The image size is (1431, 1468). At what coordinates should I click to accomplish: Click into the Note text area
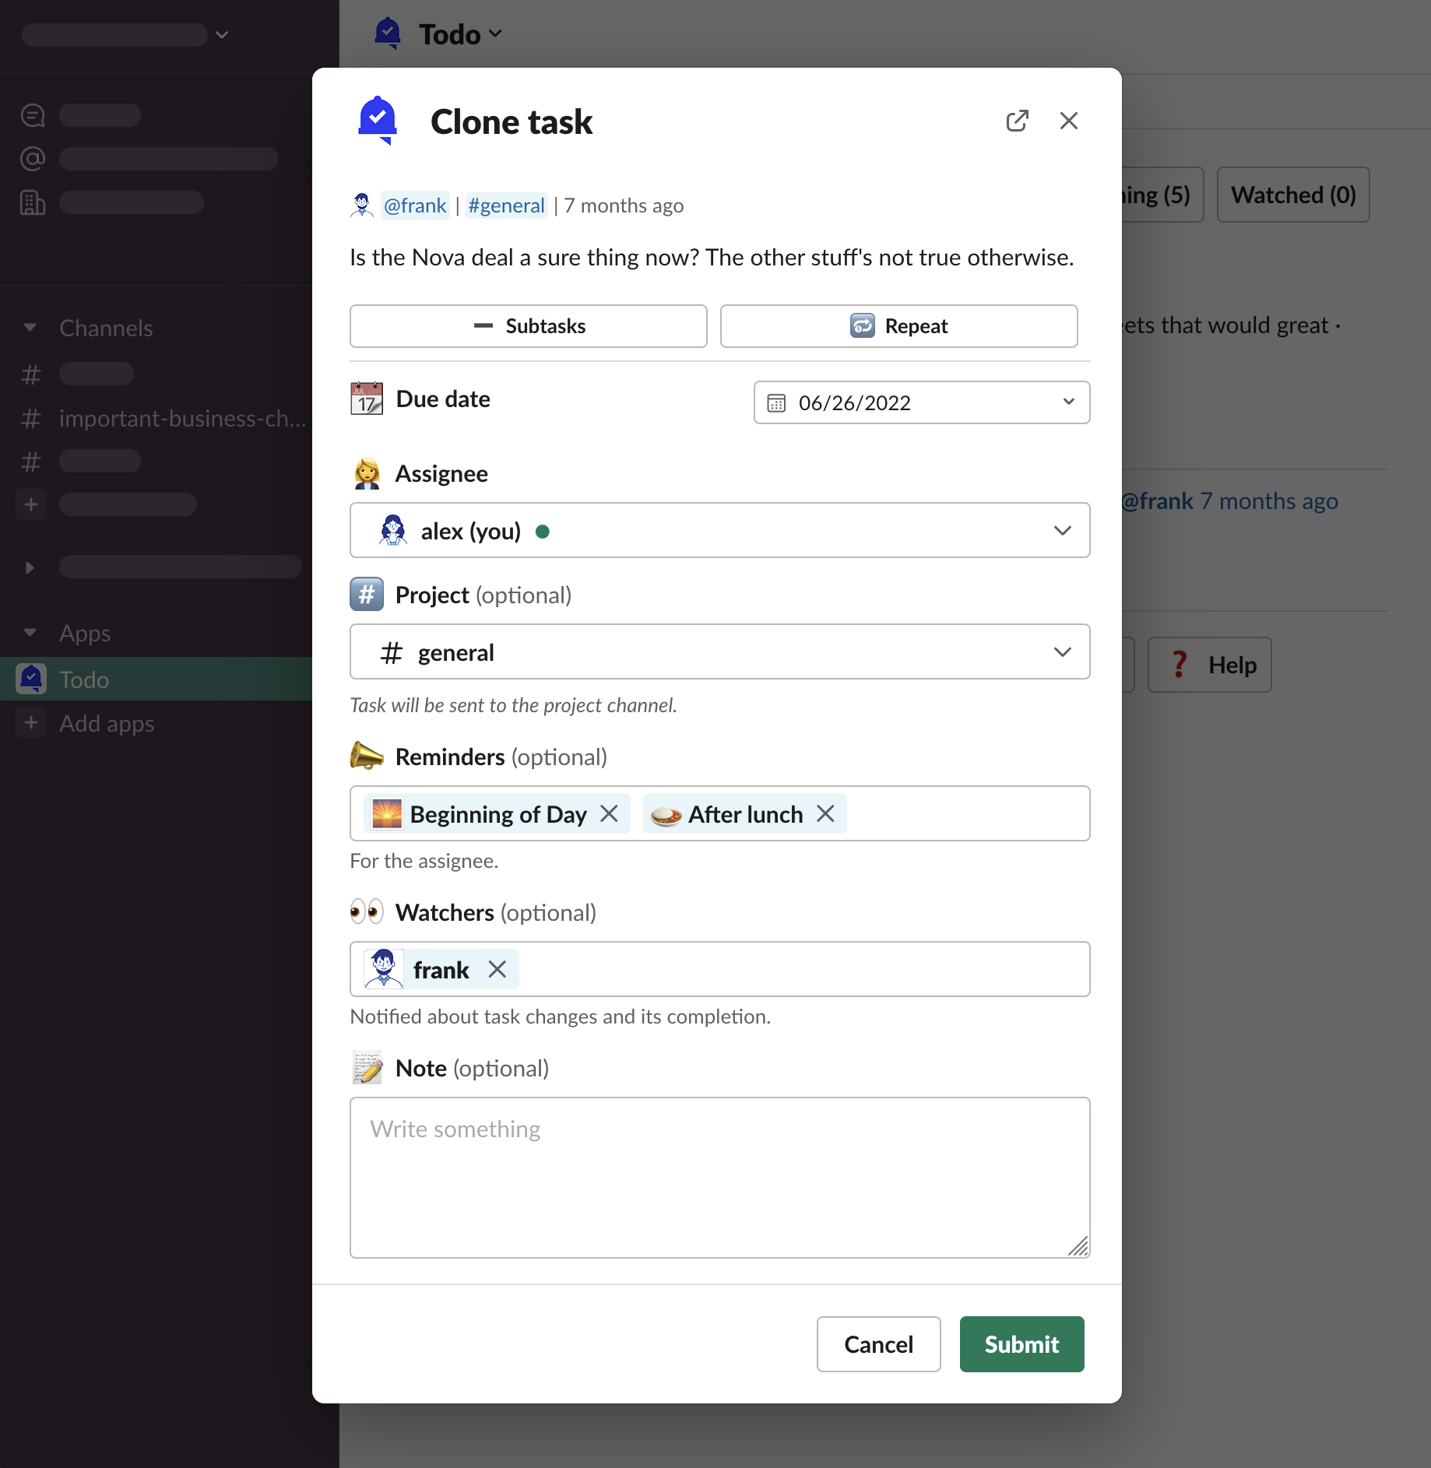[x=719, y=1177]
